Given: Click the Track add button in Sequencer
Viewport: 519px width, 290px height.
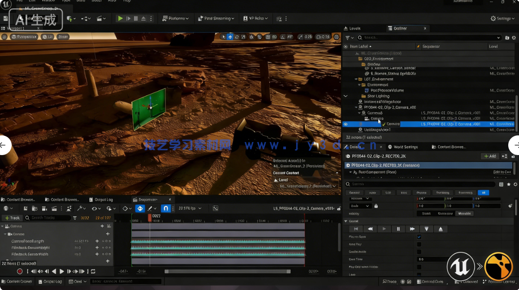Looking at the screenshot, I should click(x=12, y=218).
